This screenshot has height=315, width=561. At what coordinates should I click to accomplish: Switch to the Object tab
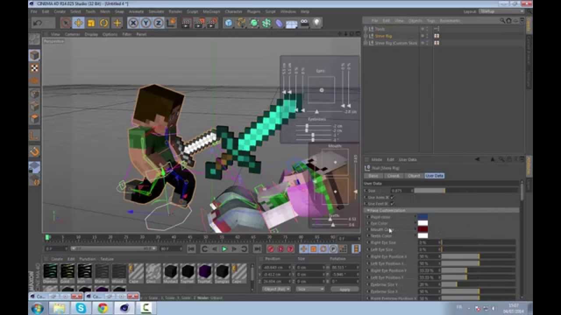[x=414, y=176]
